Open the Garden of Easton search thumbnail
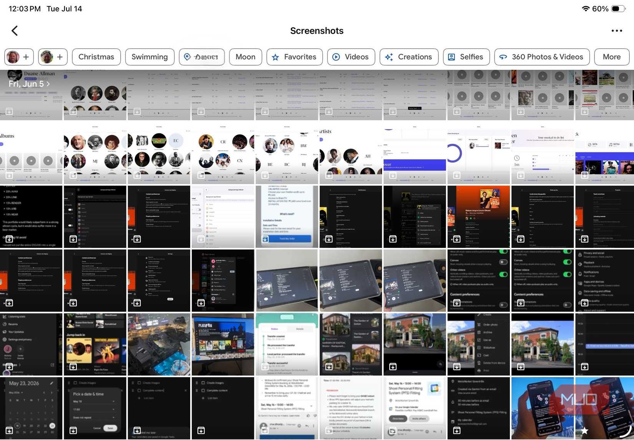Image resolution: width=634 pixels, height=440 pixels. 351,344
